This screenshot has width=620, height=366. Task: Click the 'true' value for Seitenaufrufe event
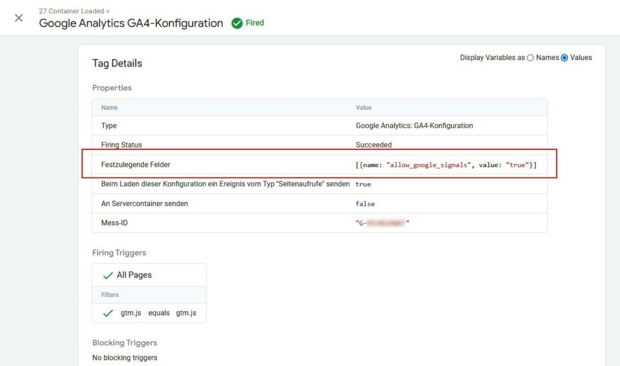point(363,184)
